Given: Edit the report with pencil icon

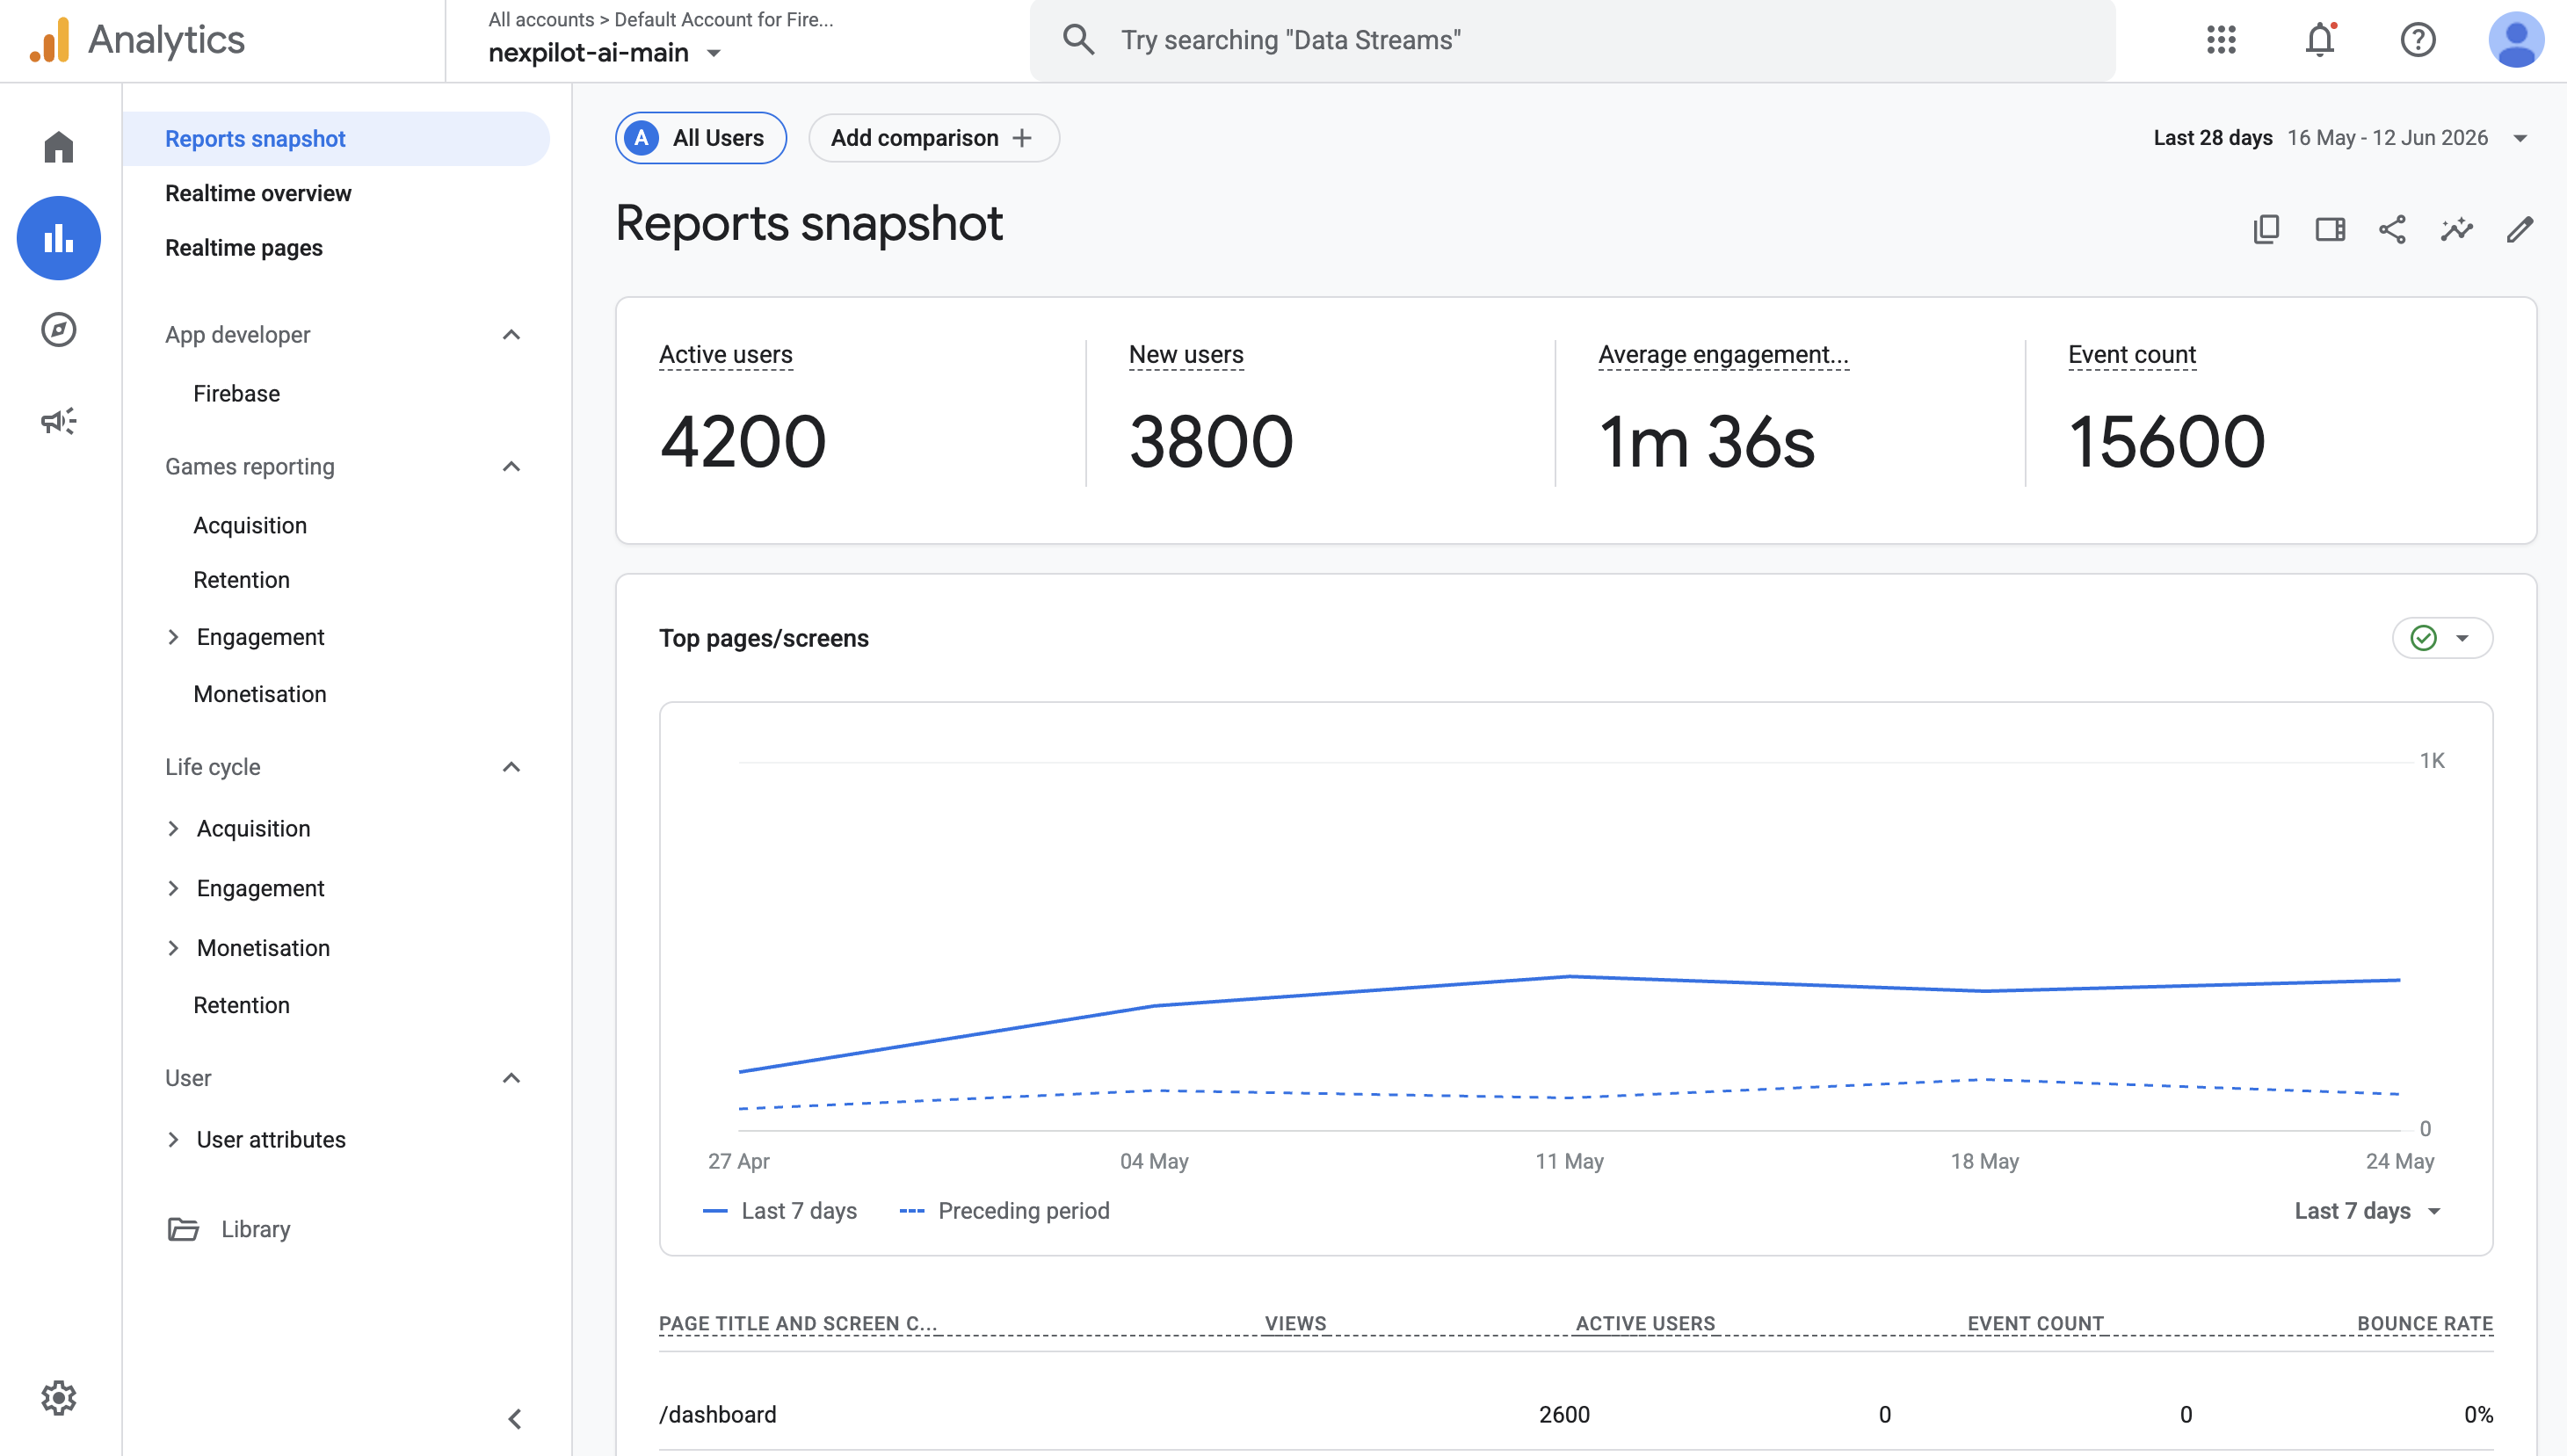Looking at the screenshot, I should 2520,230.
